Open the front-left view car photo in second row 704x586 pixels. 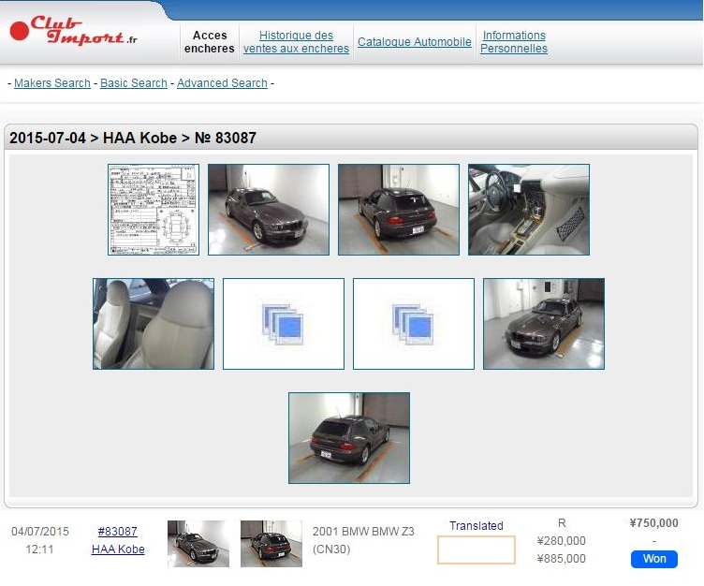click(544, 324)
